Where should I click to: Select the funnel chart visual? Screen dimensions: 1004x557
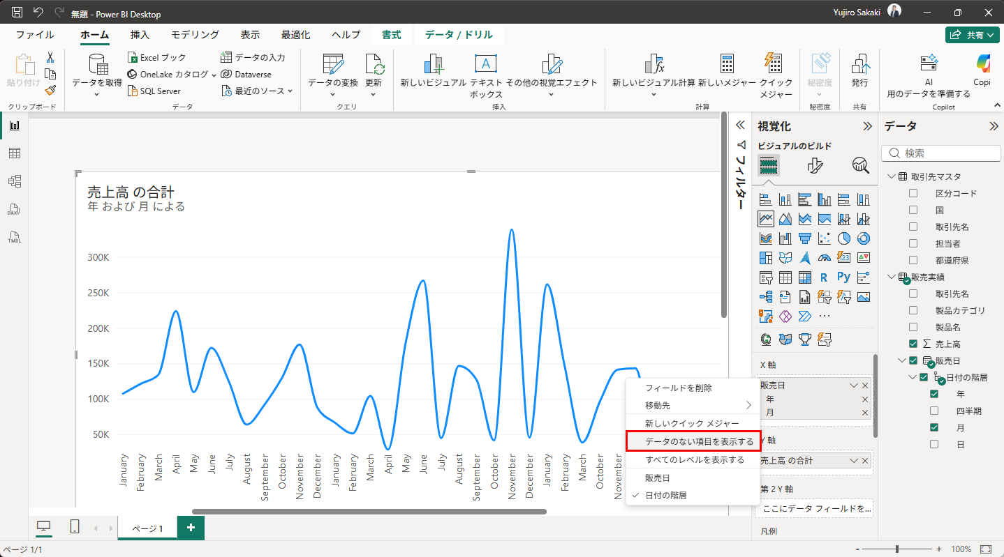coord(804,238)
